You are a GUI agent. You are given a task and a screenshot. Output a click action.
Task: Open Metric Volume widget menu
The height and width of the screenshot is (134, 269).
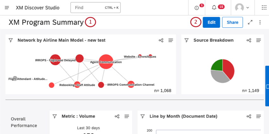[127, 116]
